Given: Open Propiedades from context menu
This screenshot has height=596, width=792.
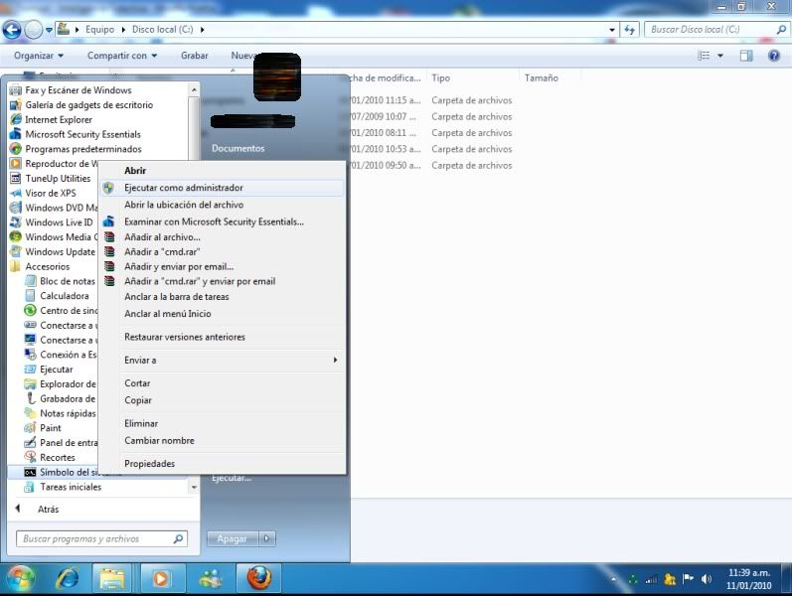Looking at the screenshot, I should [x=223, y=464].
